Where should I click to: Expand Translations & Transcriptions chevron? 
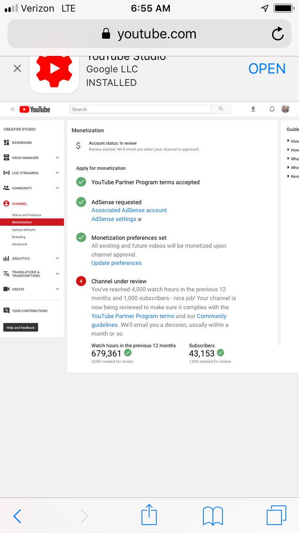click(x=58, y=274)
